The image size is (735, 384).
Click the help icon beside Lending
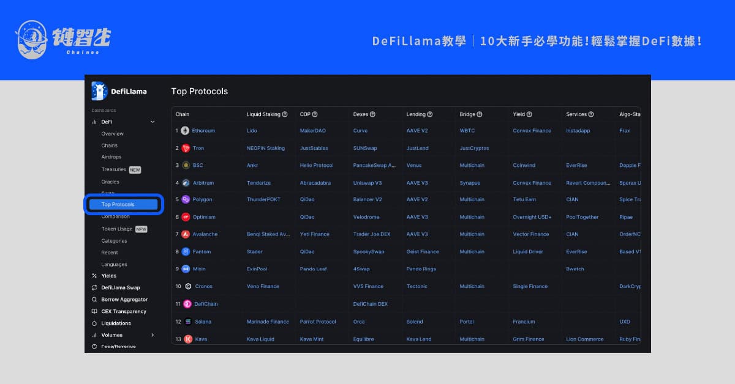pyautogui.click(x=430, y=114)
